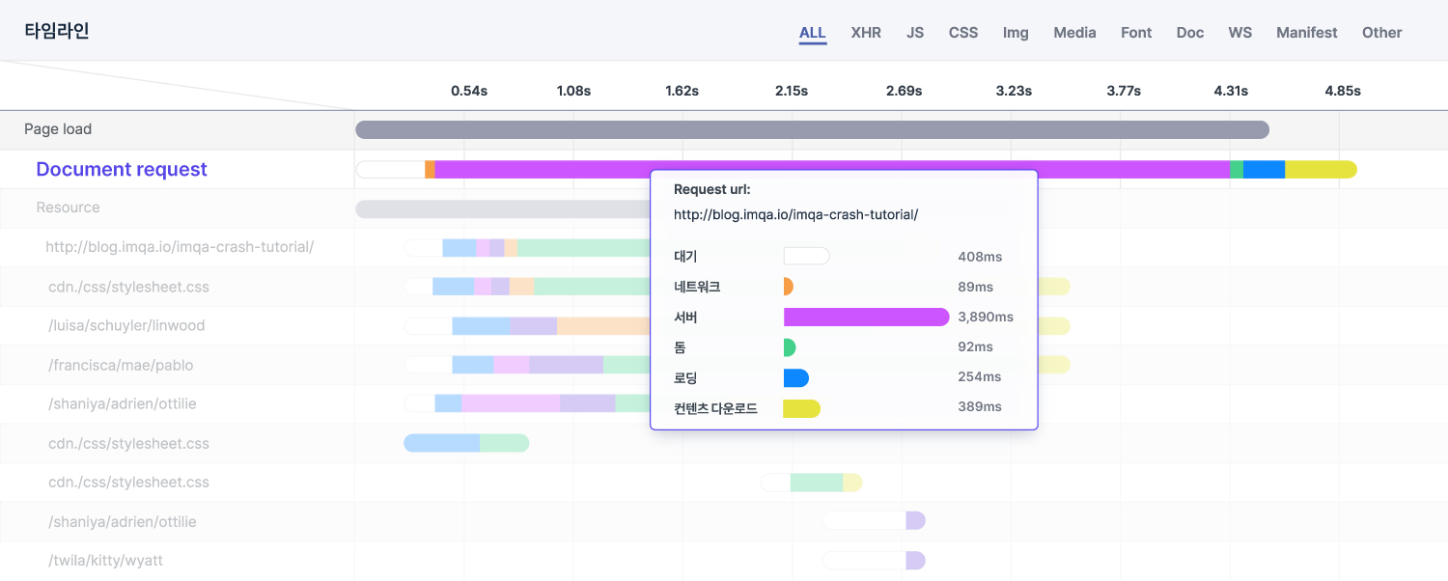1448x581 pixels.
Task: Click the orange 네트워크 bar in tooltip
Action: tap(789, 287)
